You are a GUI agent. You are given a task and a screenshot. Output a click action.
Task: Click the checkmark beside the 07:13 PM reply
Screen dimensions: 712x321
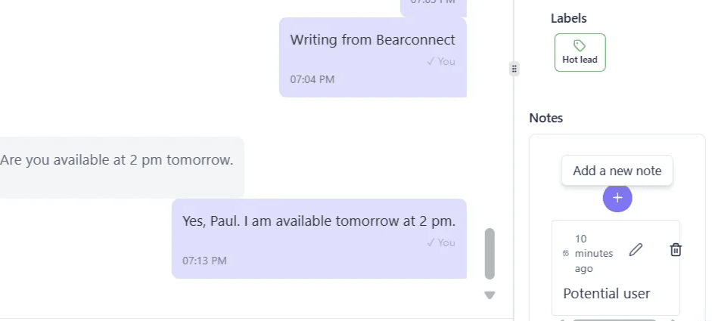[x=430, y=243]
